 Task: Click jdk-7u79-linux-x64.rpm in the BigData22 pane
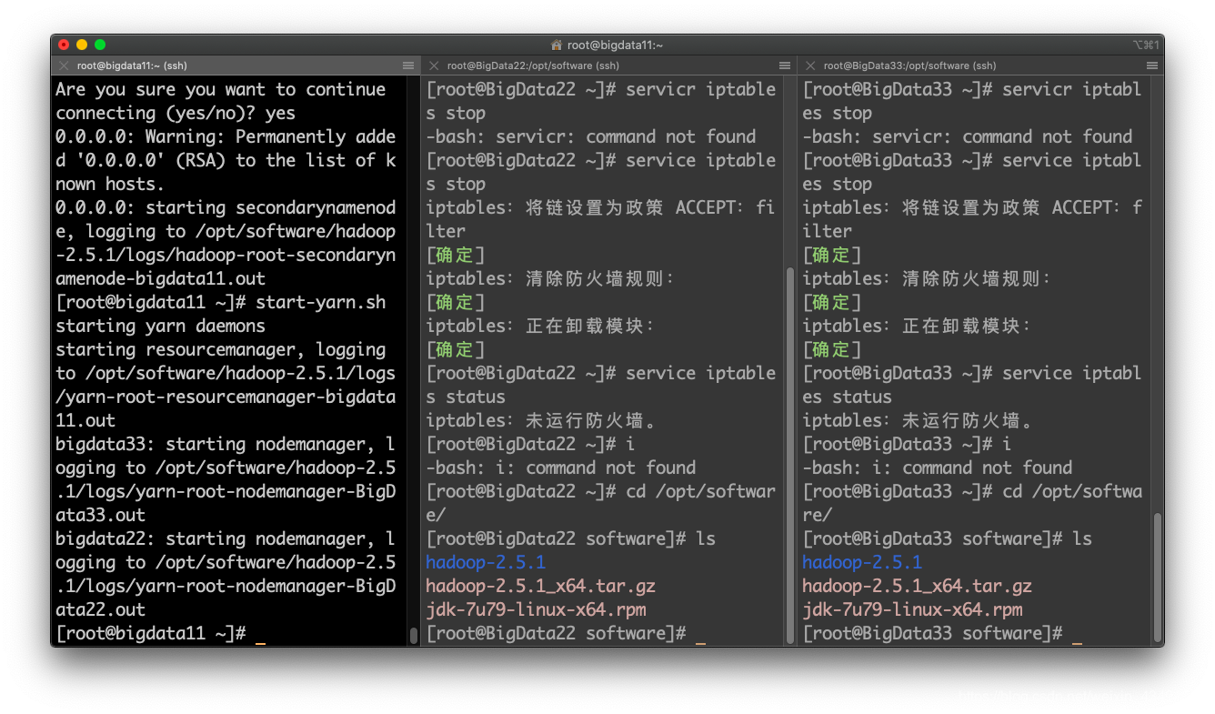(536, 609)
